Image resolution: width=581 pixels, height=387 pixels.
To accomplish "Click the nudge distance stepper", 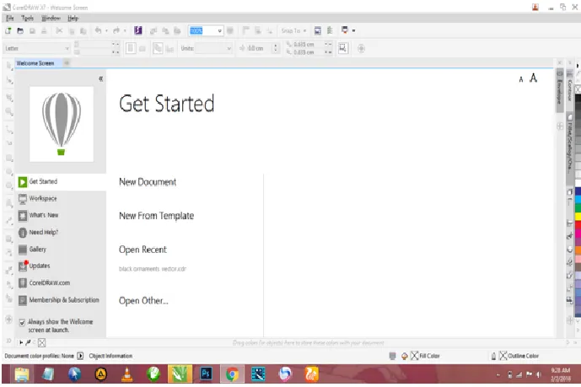I will (275, 48).
